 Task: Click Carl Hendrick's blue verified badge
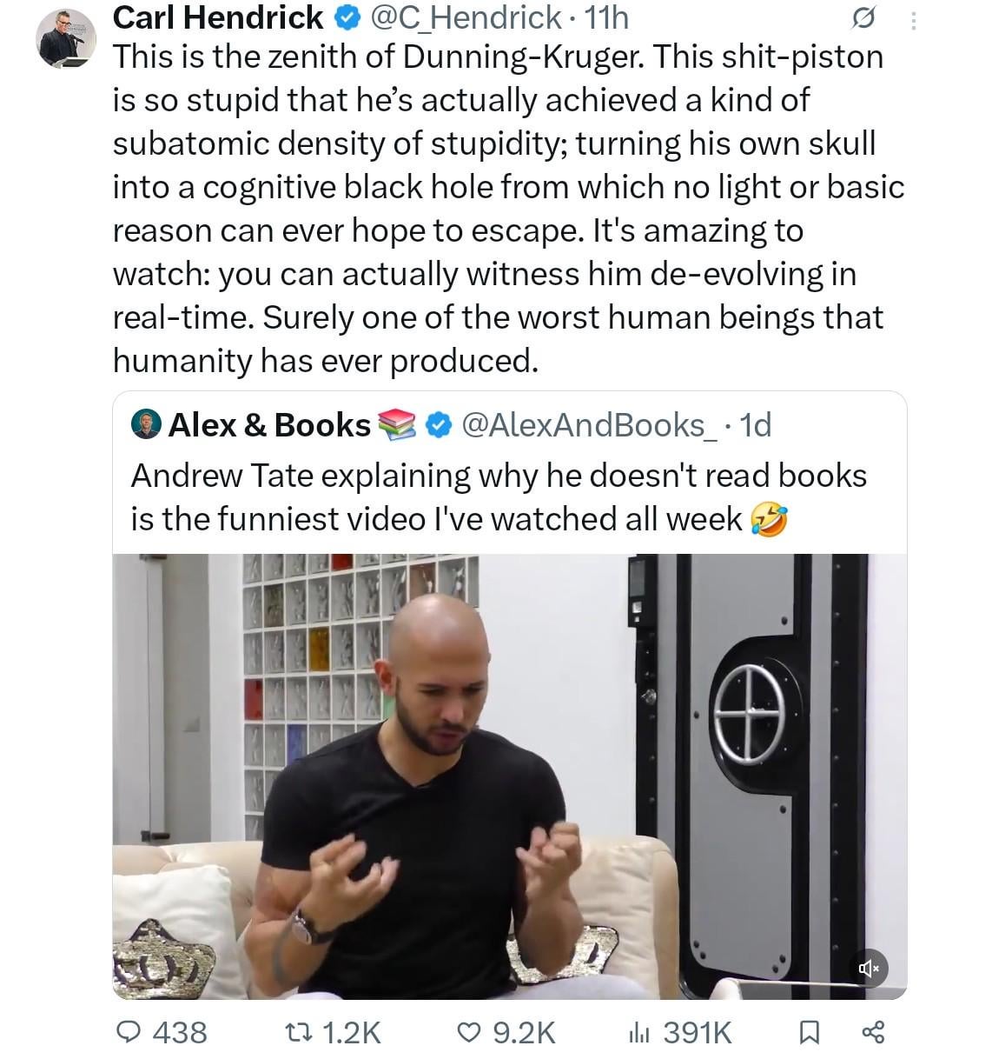[344, 17]
